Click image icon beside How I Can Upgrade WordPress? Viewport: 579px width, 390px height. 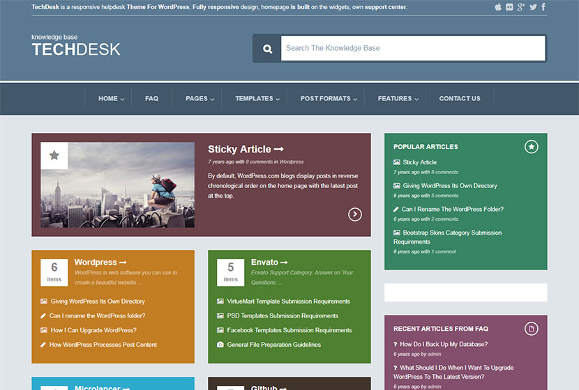(44, 330)
